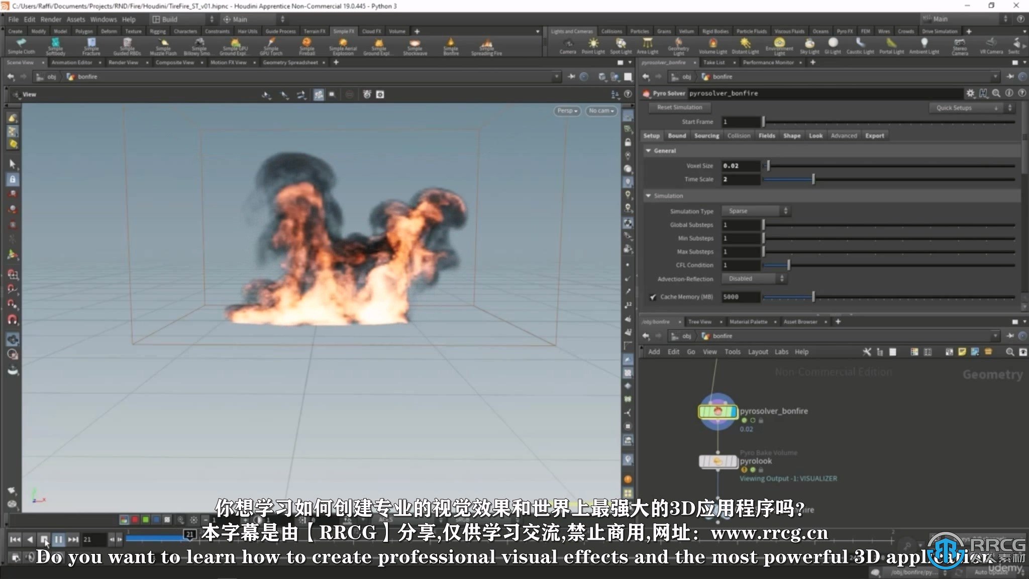Select the Simple Fireball shelf tool
This screenshot has height=579, width=1029.
click(306, 46)
